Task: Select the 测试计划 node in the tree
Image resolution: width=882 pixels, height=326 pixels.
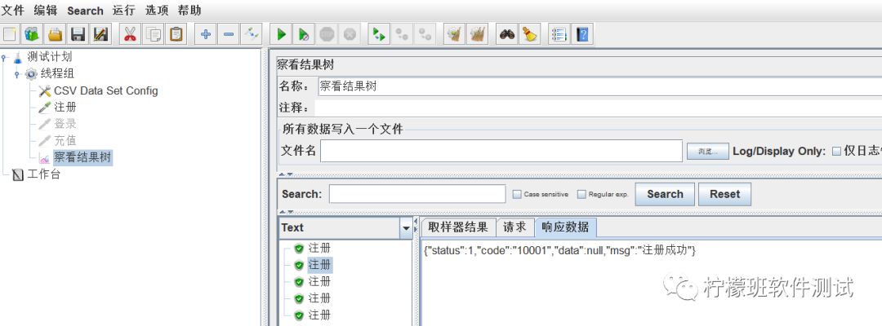Action: pos(50,57)
